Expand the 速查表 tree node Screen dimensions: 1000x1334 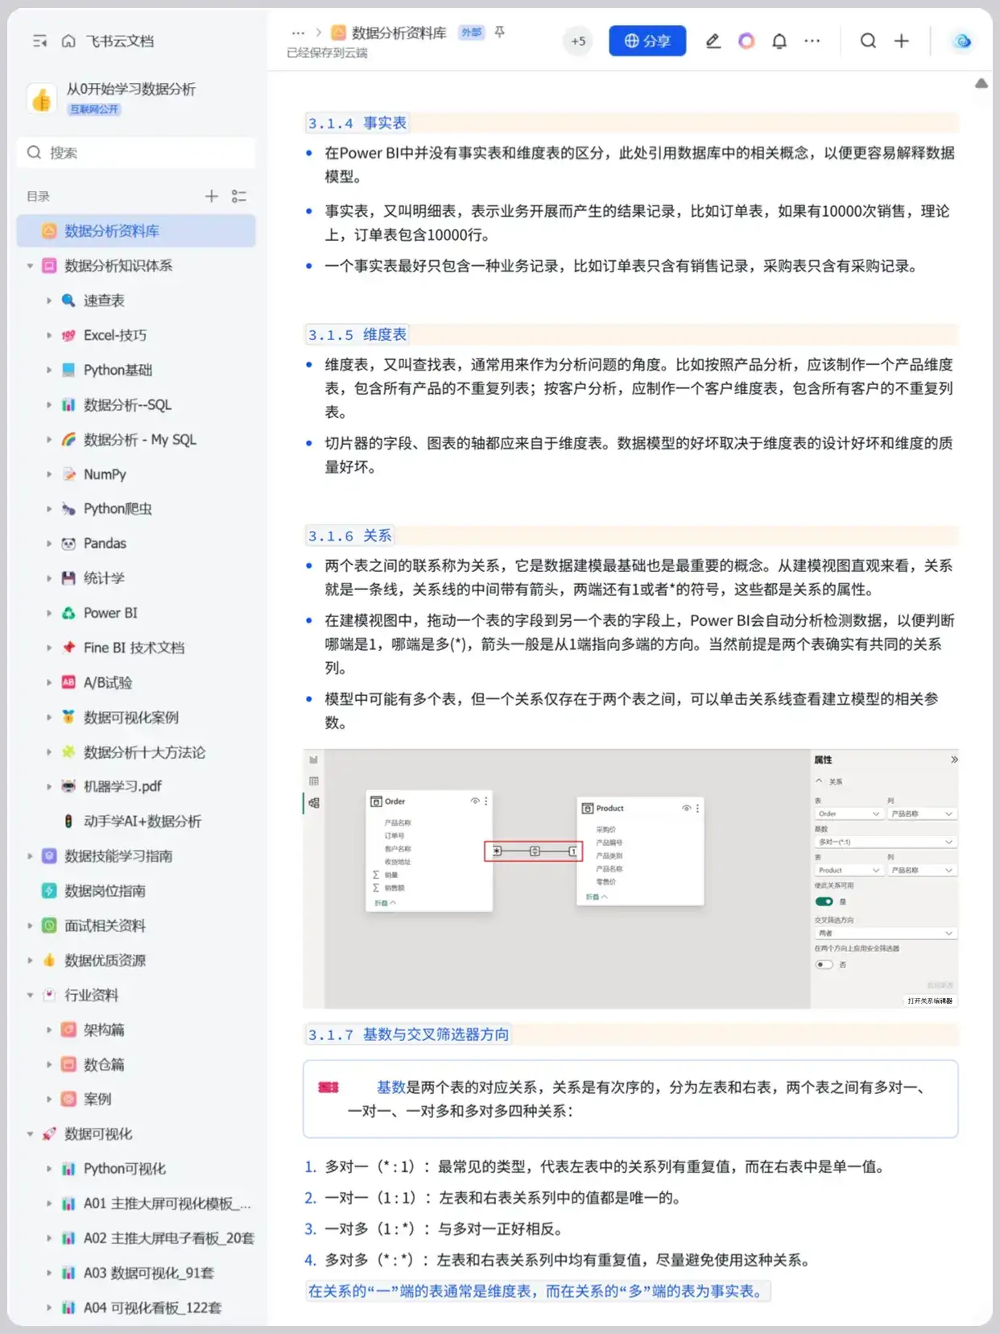point(49,300)
